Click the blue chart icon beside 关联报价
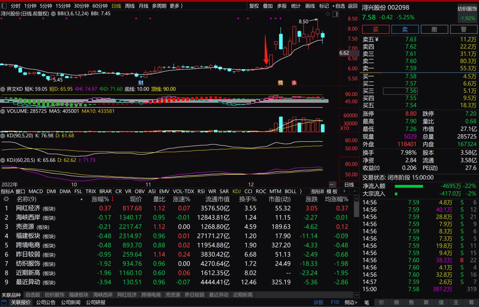 pyautogui.click(x=4, y=302)
